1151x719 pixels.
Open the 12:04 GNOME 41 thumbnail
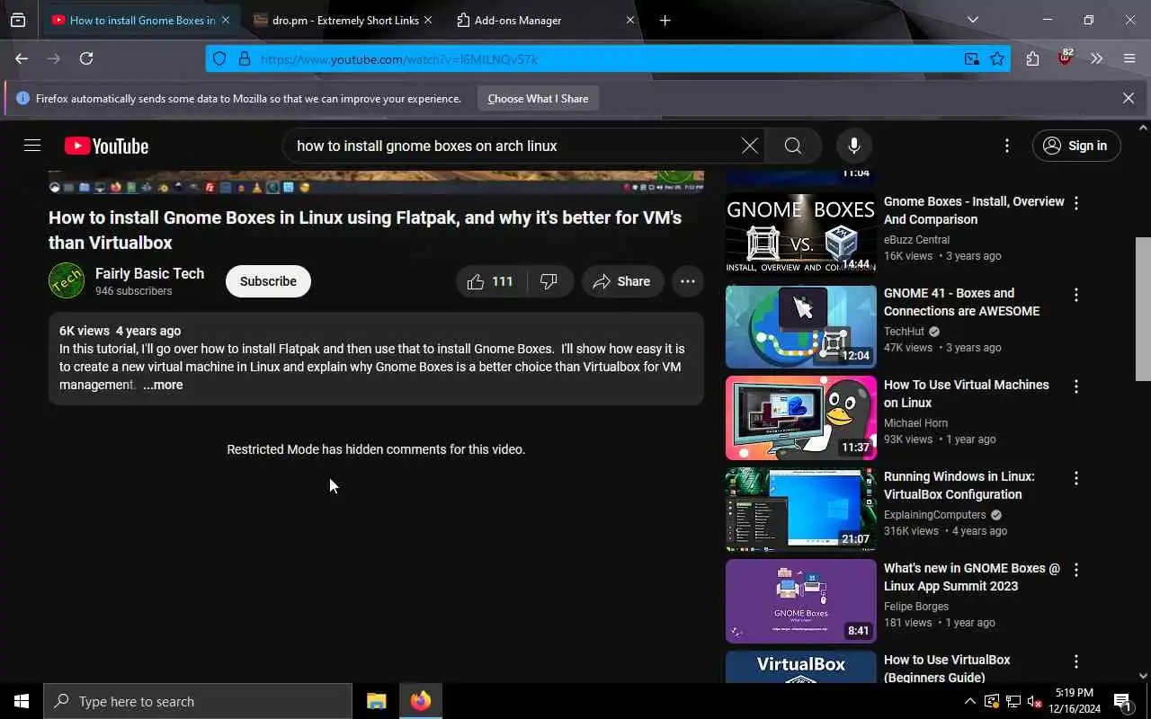(800, 327)
